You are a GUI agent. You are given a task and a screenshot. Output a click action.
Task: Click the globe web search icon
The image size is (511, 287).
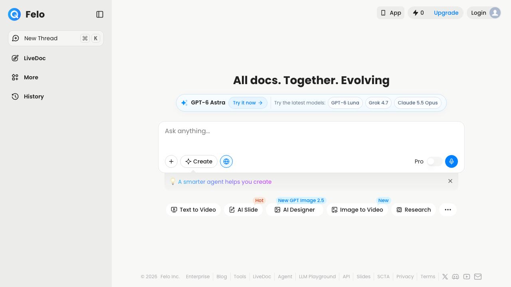[x=226, y=161]
